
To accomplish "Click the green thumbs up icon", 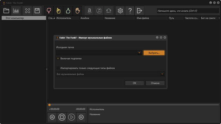I will [68, 11].
